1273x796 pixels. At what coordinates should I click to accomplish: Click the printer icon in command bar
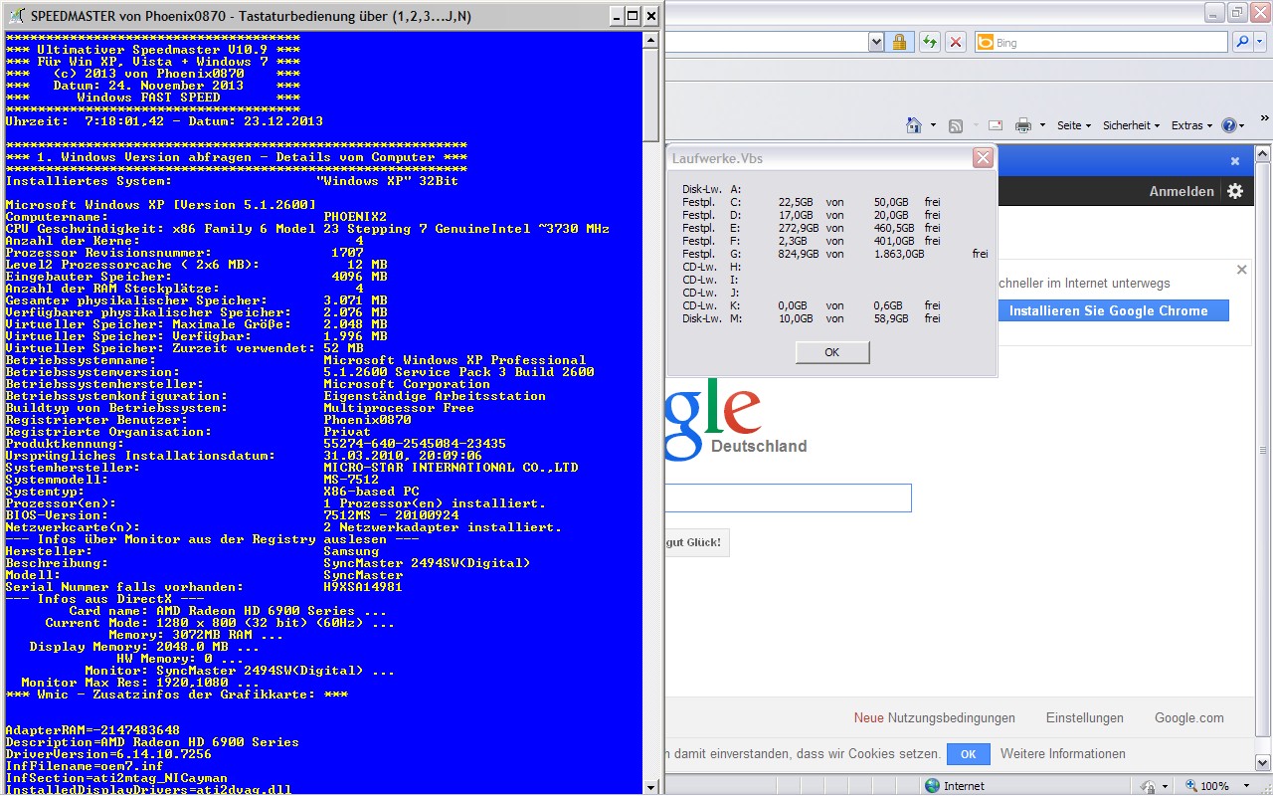tap(1022, 125)
